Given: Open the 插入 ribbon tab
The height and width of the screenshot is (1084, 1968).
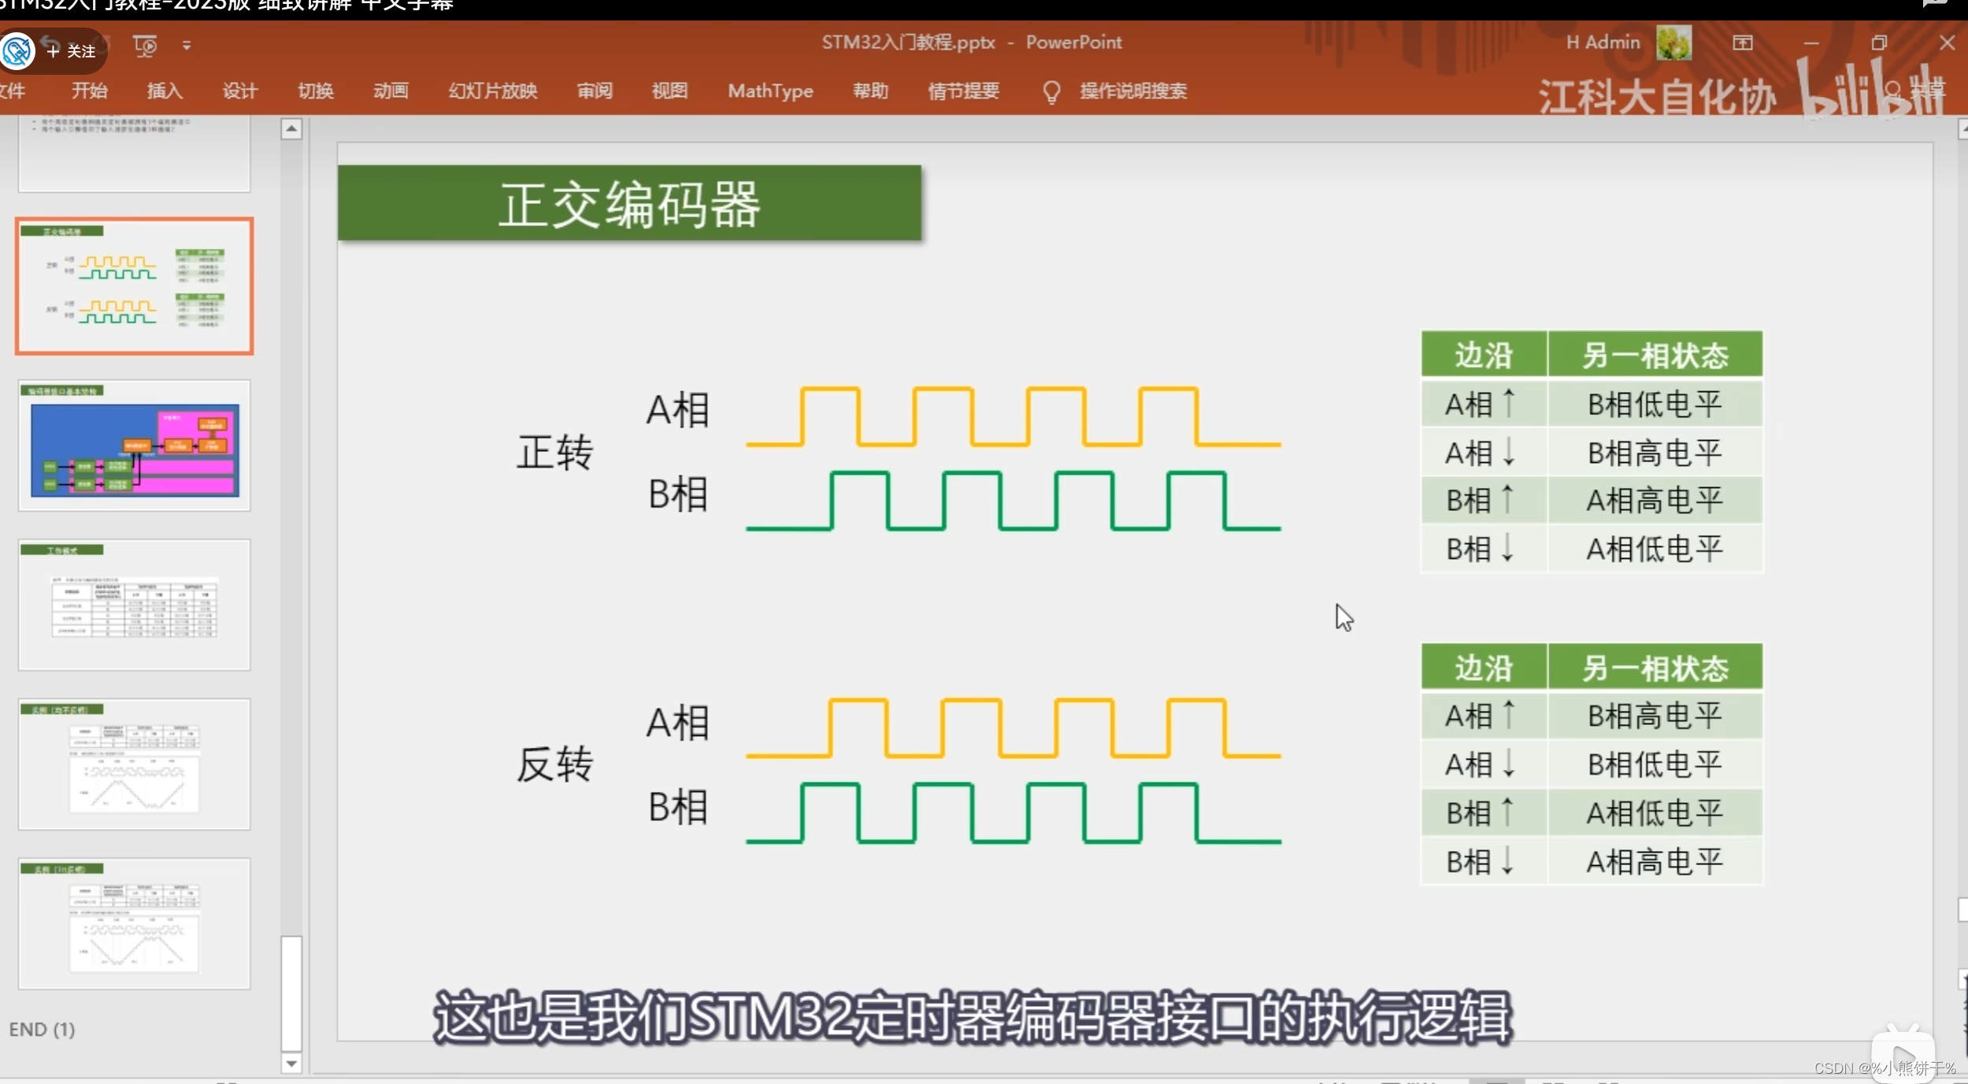Looking at the screenshot, I should (x=165, y=91).
